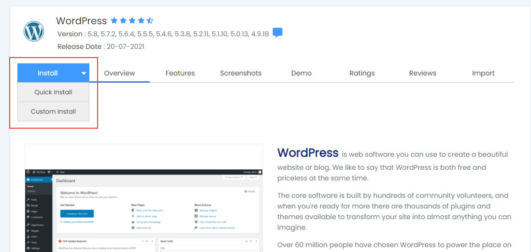
Task: Click the half-filled star in the rating
Action: pos(150,21)
